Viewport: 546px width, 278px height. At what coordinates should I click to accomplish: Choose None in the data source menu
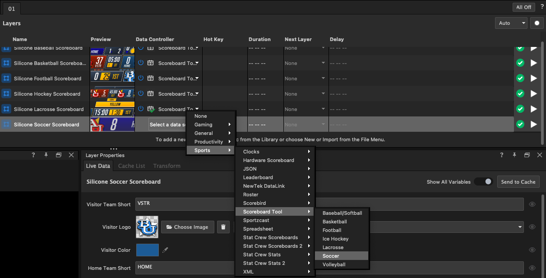[x=211, y=116]
